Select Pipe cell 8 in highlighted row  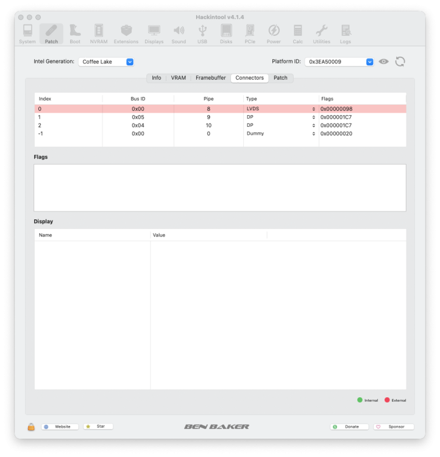point(208,109)
